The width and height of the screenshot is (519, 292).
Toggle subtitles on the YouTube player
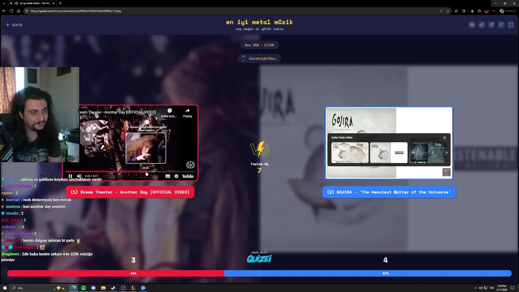pyautogui.click(x=168, y=176)
